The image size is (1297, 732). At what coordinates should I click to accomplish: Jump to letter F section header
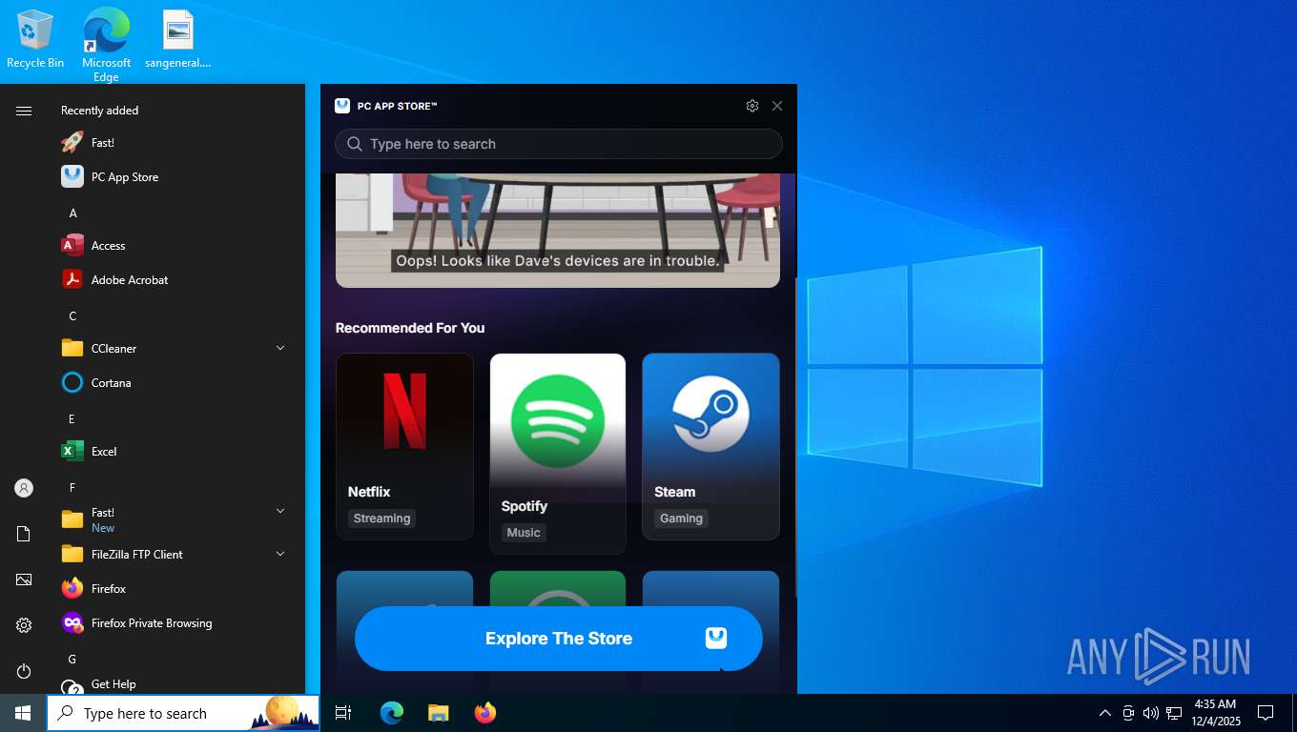pos(72,488)
